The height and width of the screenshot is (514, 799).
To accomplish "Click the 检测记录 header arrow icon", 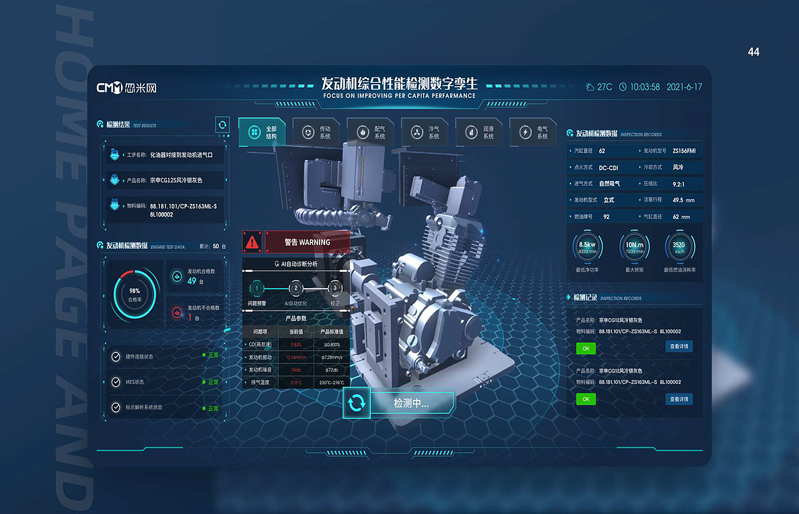I will pos(569,298).
